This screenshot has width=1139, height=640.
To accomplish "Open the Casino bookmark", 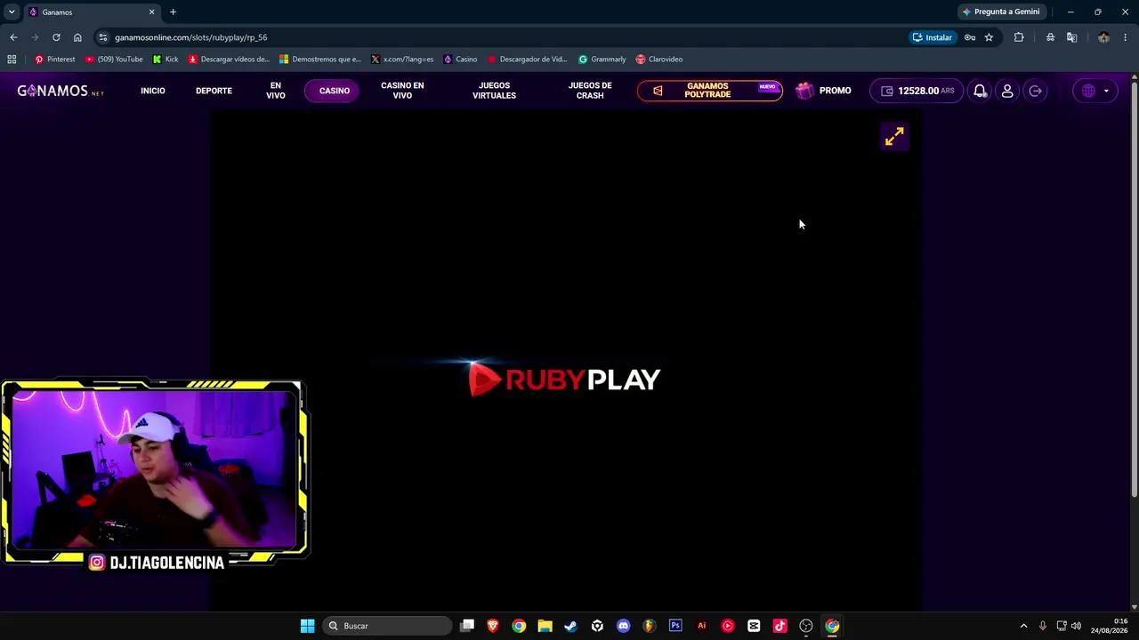I will coord(461,60).
